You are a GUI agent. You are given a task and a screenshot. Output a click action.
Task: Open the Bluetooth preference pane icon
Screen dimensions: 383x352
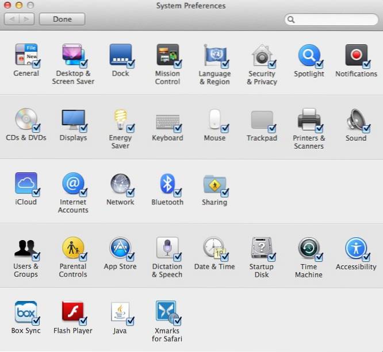point(167,184)
